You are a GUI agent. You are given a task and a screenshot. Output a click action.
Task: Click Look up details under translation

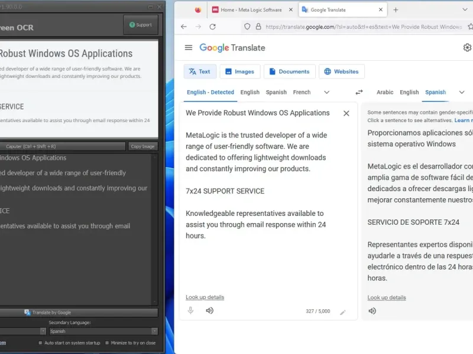(387, 297)
